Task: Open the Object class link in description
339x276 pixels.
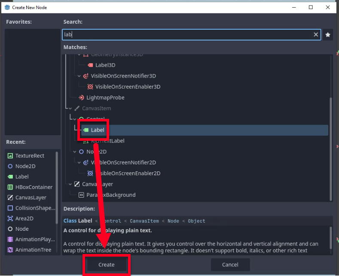Action: pyautogui.click(x=196, y=221)
